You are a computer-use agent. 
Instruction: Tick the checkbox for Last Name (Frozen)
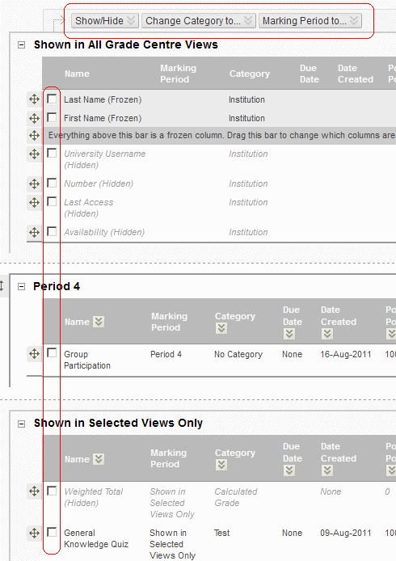52,99
